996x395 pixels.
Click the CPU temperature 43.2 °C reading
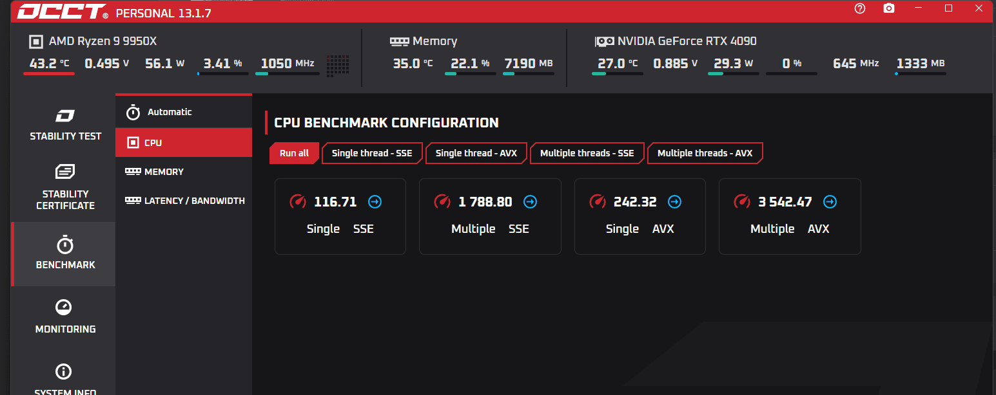pos(49,64)
